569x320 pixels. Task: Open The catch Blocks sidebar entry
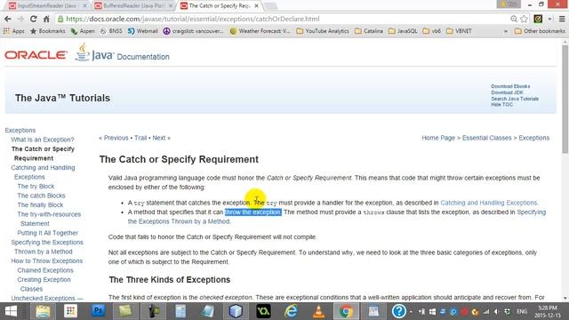point(42,196)
